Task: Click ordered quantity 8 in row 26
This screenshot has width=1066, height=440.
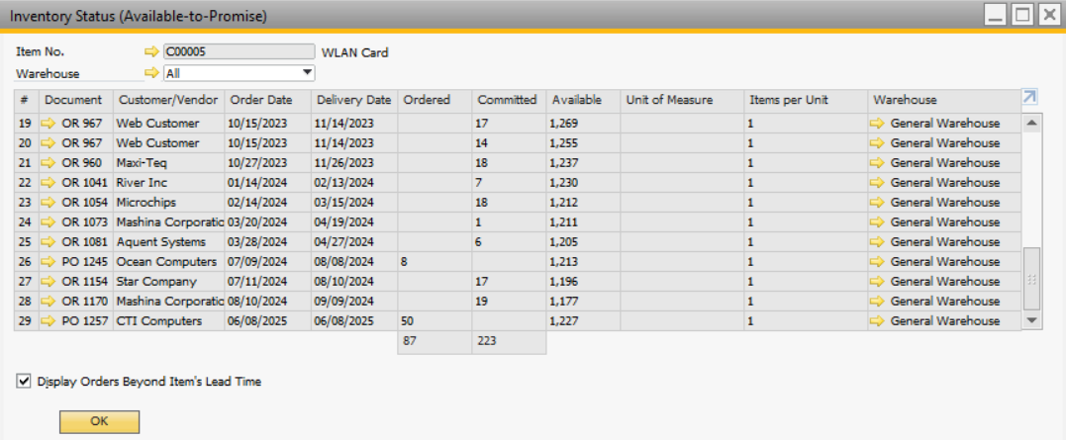Action: click(x=436, y=261)
